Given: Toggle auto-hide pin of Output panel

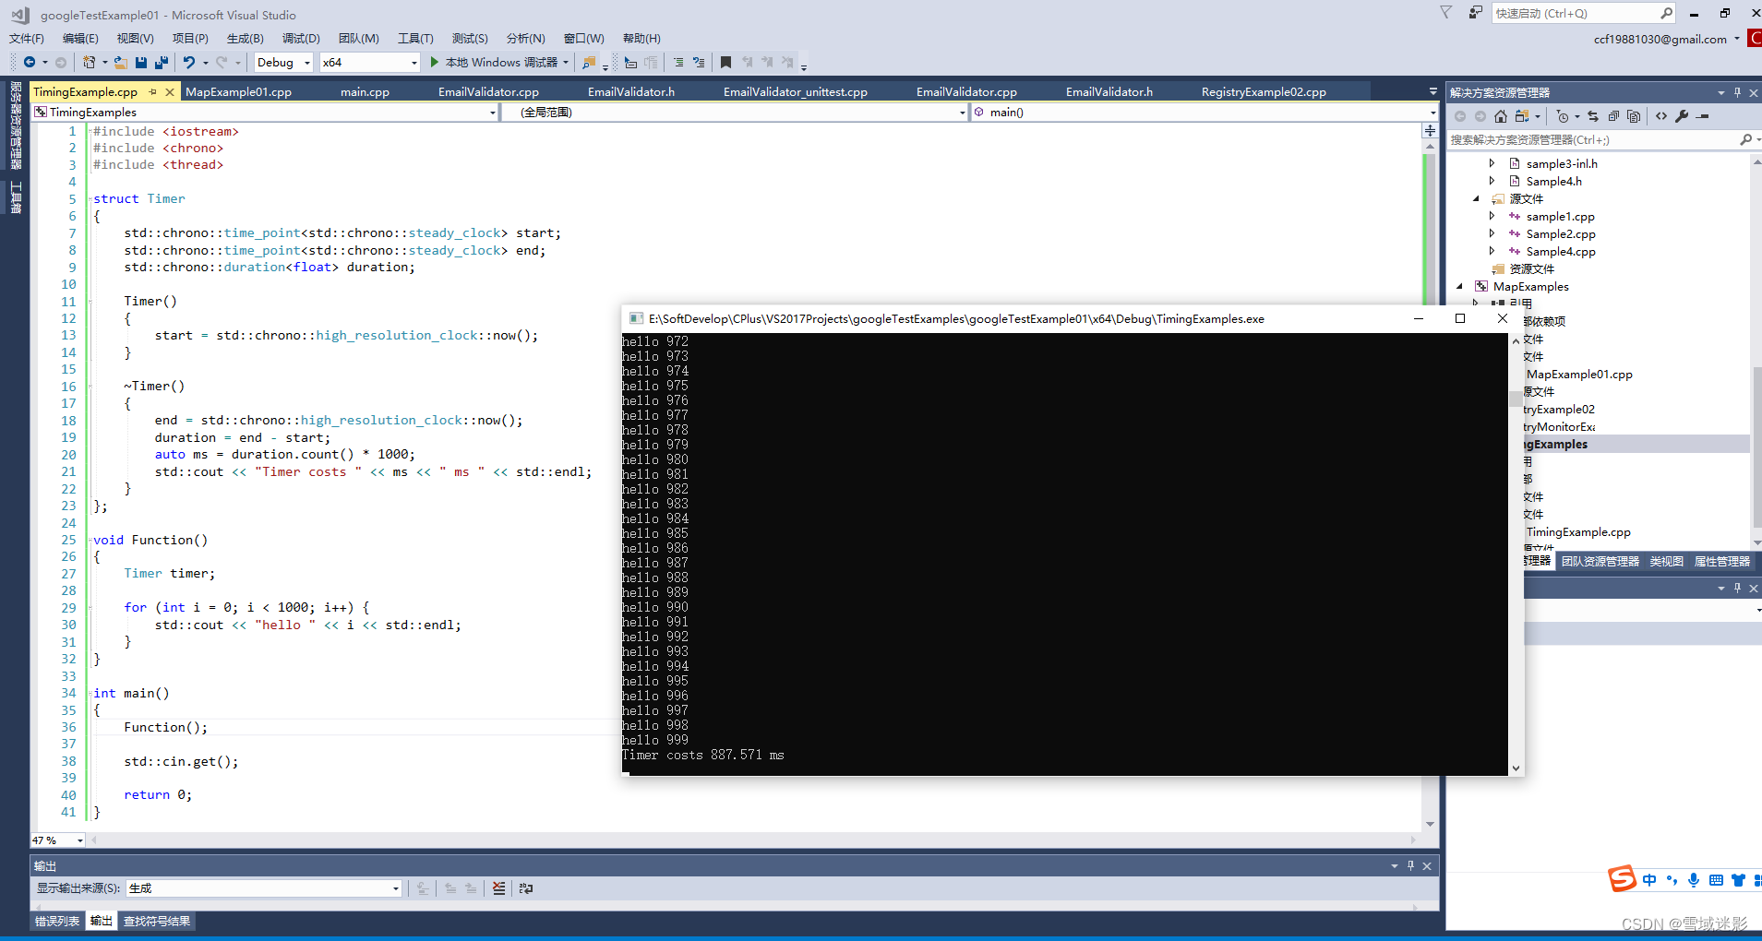Looking at the screenshot, I should (1410, 865).
